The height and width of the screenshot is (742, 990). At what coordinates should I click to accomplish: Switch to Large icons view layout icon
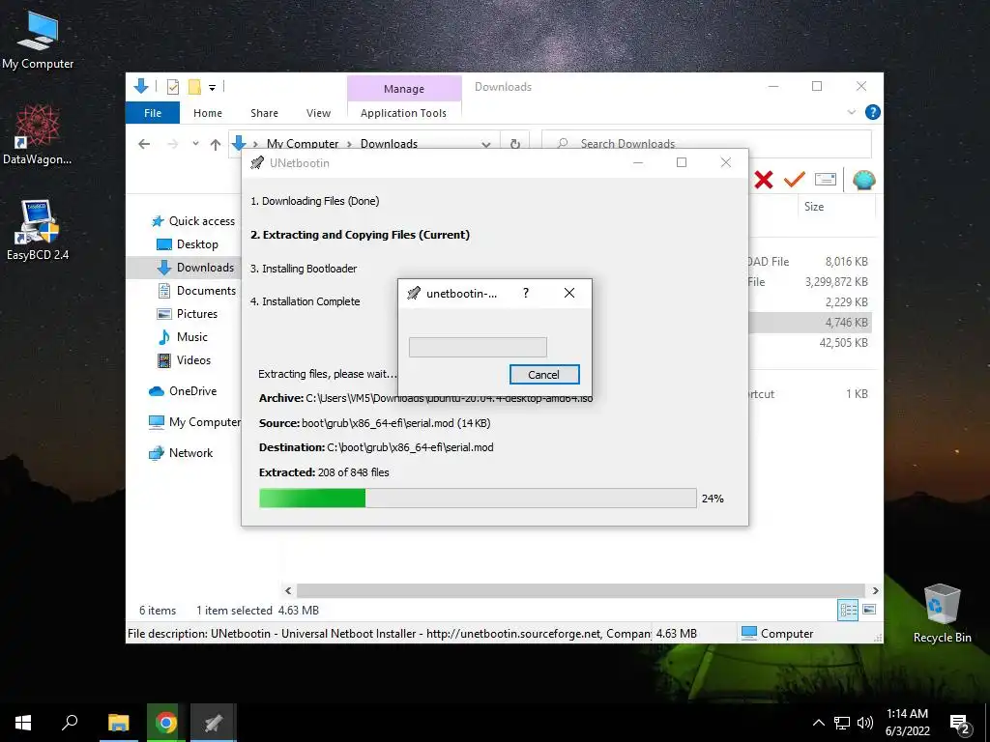coord(869,610)
